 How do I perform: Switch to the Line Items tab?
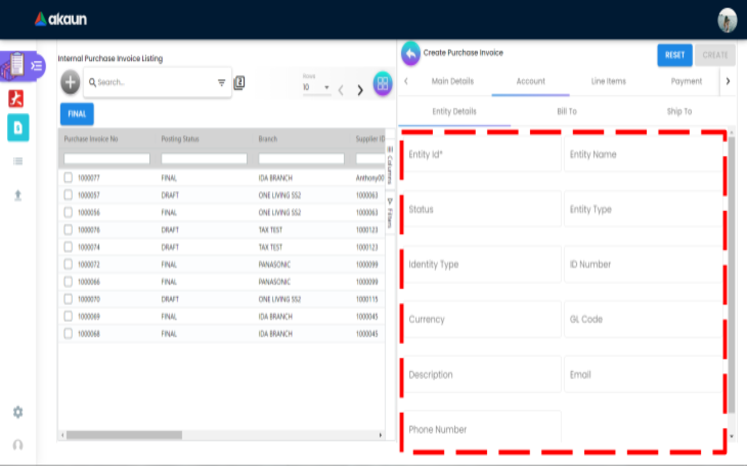[608, 81]
